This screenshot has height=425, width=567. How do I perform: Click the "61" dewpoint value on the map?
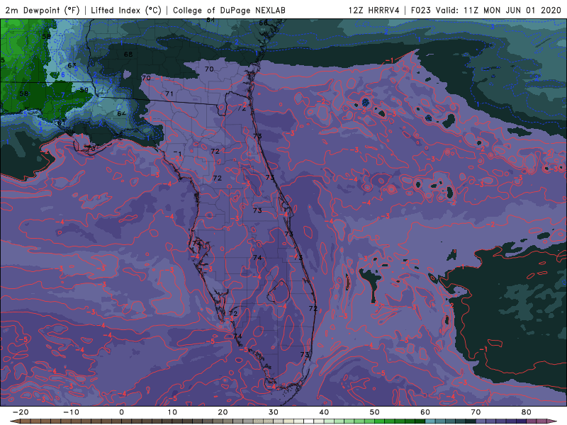(62, 123)
